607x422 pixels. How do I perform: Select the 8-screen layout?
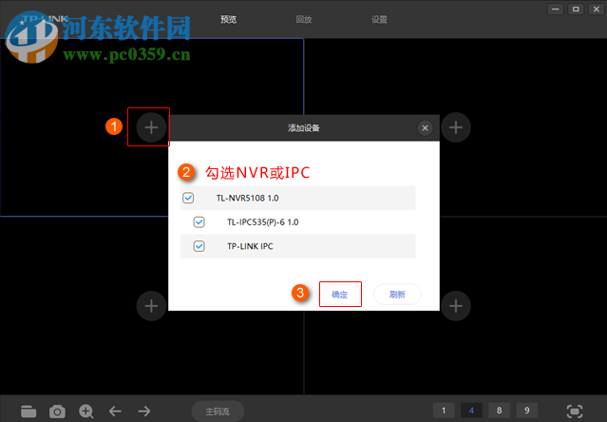pyautogui.click(x=500, y=411)
